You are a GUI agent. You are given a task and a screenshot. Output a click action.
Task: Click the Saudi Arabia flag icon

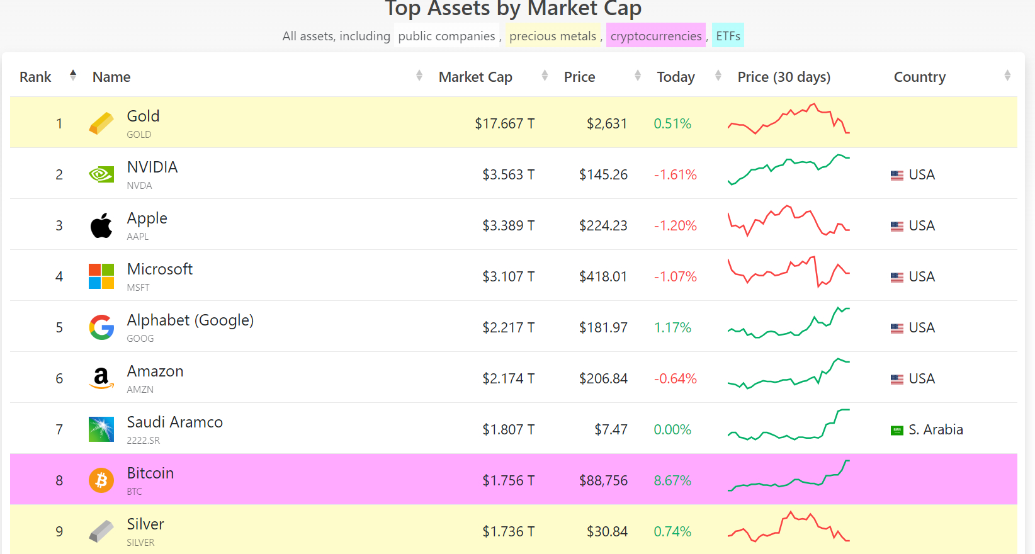click(x=897, y=431)
